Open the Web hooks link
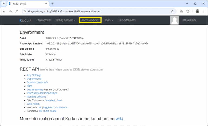The width and height of the screenshot is (208, 126). [33, 104]
